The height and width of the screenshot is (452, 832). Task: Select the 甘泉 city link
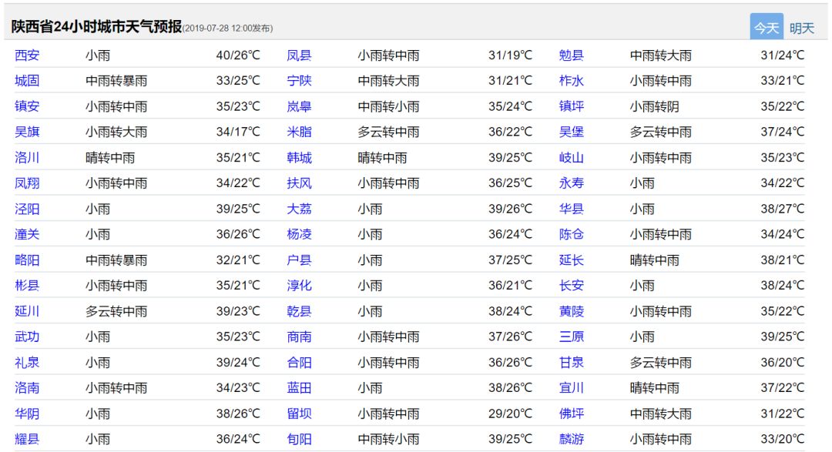[x=571, y=363]
